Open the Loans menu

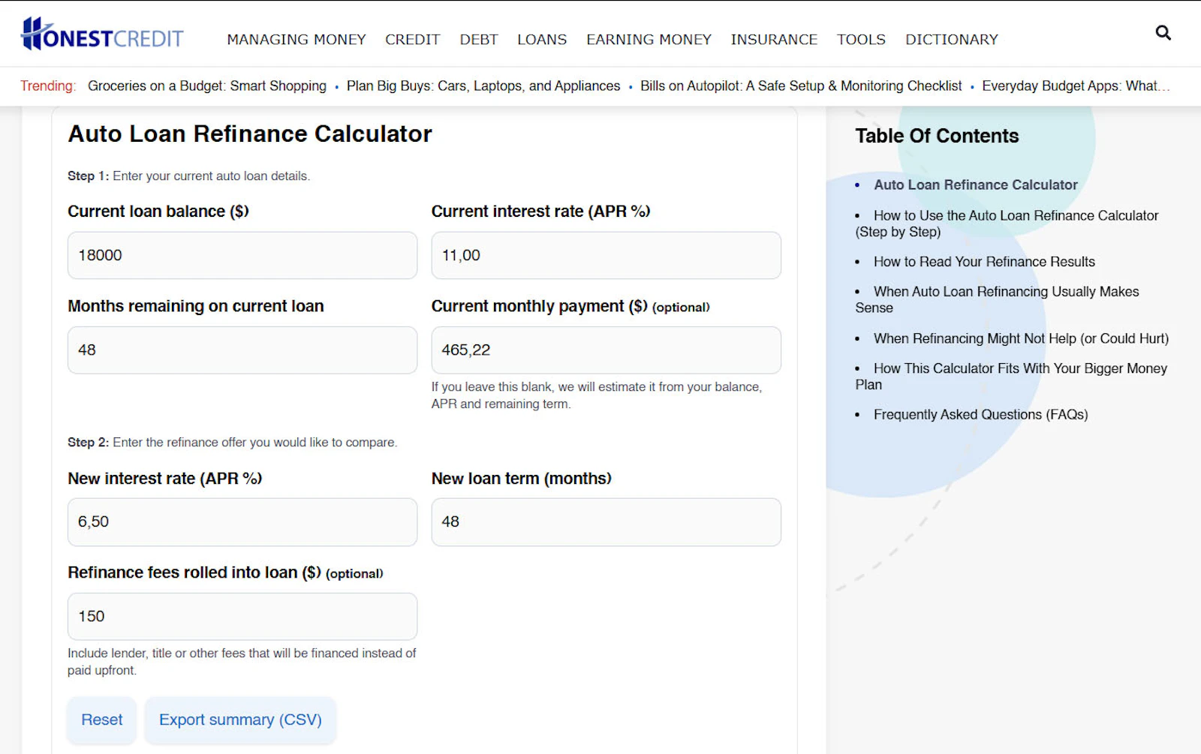[542, 39]
